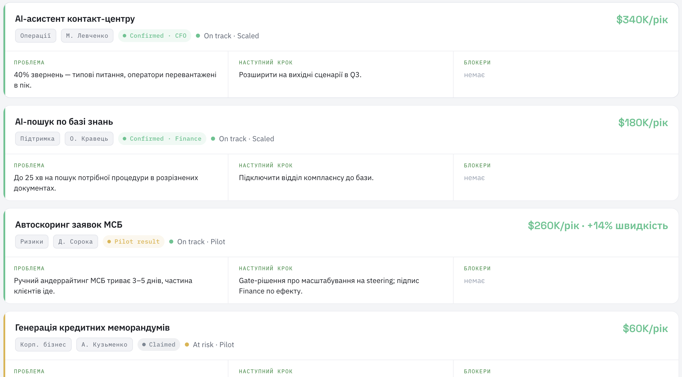Viewport: 682px width, 377px height.
Task: Click 'немає' blockers in AI-пошук card
Action: tap(474, 178)
